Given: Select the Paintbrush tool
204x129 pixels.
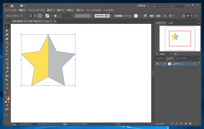Looking at the screenshot, I should click(x=7, y=47).
